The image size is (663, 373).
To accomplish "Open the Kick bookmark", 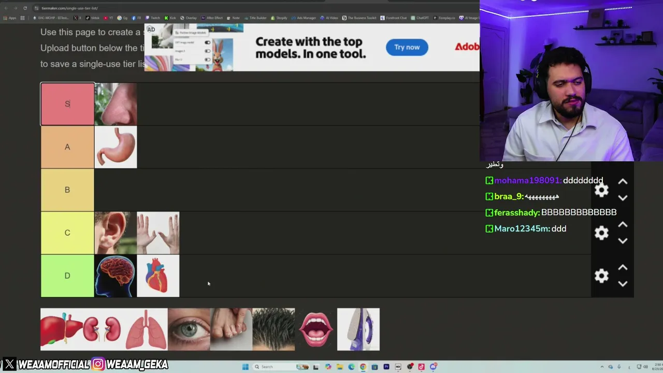I will click(x=170, y=18).
